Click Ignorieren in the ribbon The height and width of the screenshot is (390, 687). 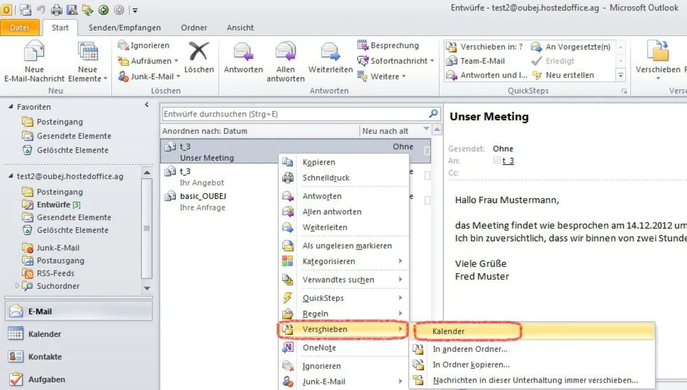point(144,45)
